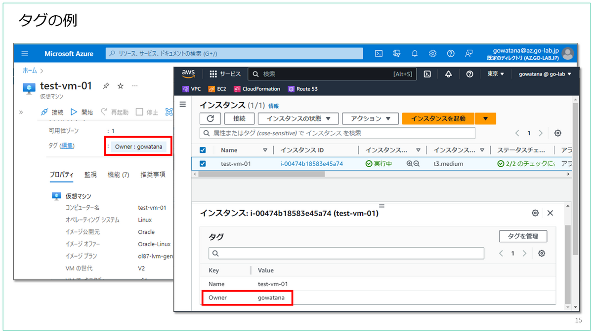Refresh the AWS instances list

click(x=210, y=118)
